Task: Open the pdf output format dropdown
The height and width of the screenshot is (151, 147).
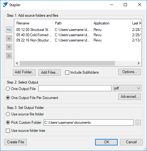Action: pyautogui.click(x=127, y=88)
